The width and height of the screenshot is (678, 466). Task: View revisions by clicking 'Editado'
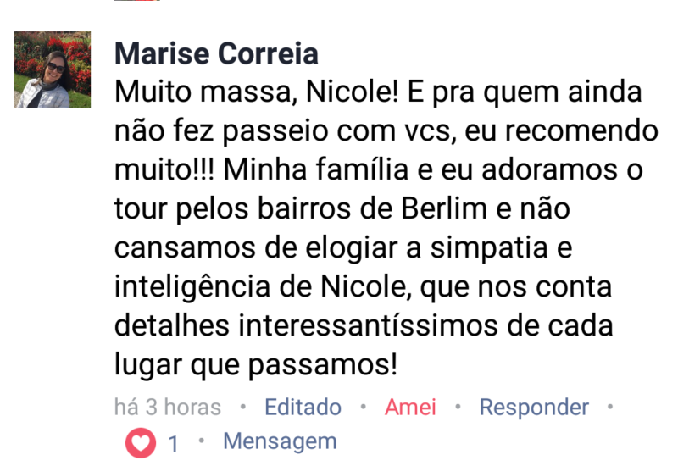(x=303, y=407)
